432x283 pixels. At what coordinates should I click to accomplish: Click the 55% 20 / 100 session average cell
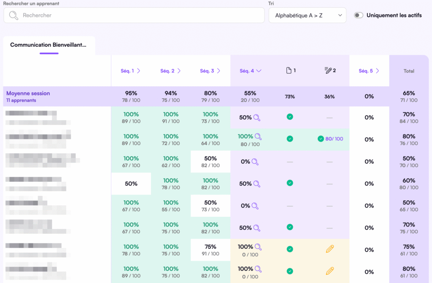click(250, 97)
